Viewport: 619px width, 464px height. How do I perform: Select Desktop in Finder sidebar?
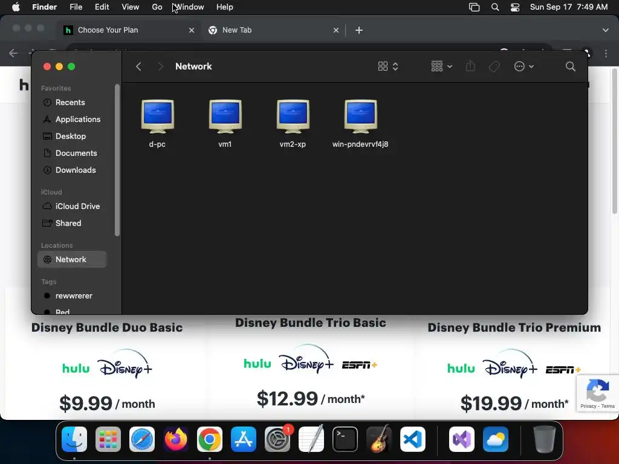tap(71, 136)
